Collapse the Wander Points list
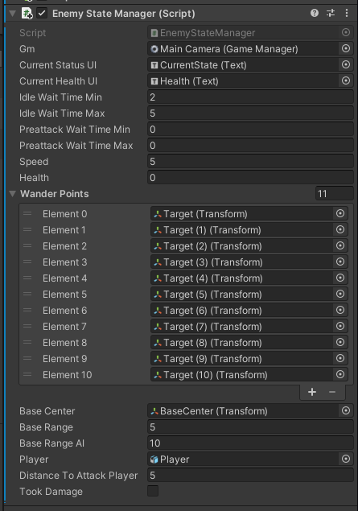 click(x=13, y=194)
